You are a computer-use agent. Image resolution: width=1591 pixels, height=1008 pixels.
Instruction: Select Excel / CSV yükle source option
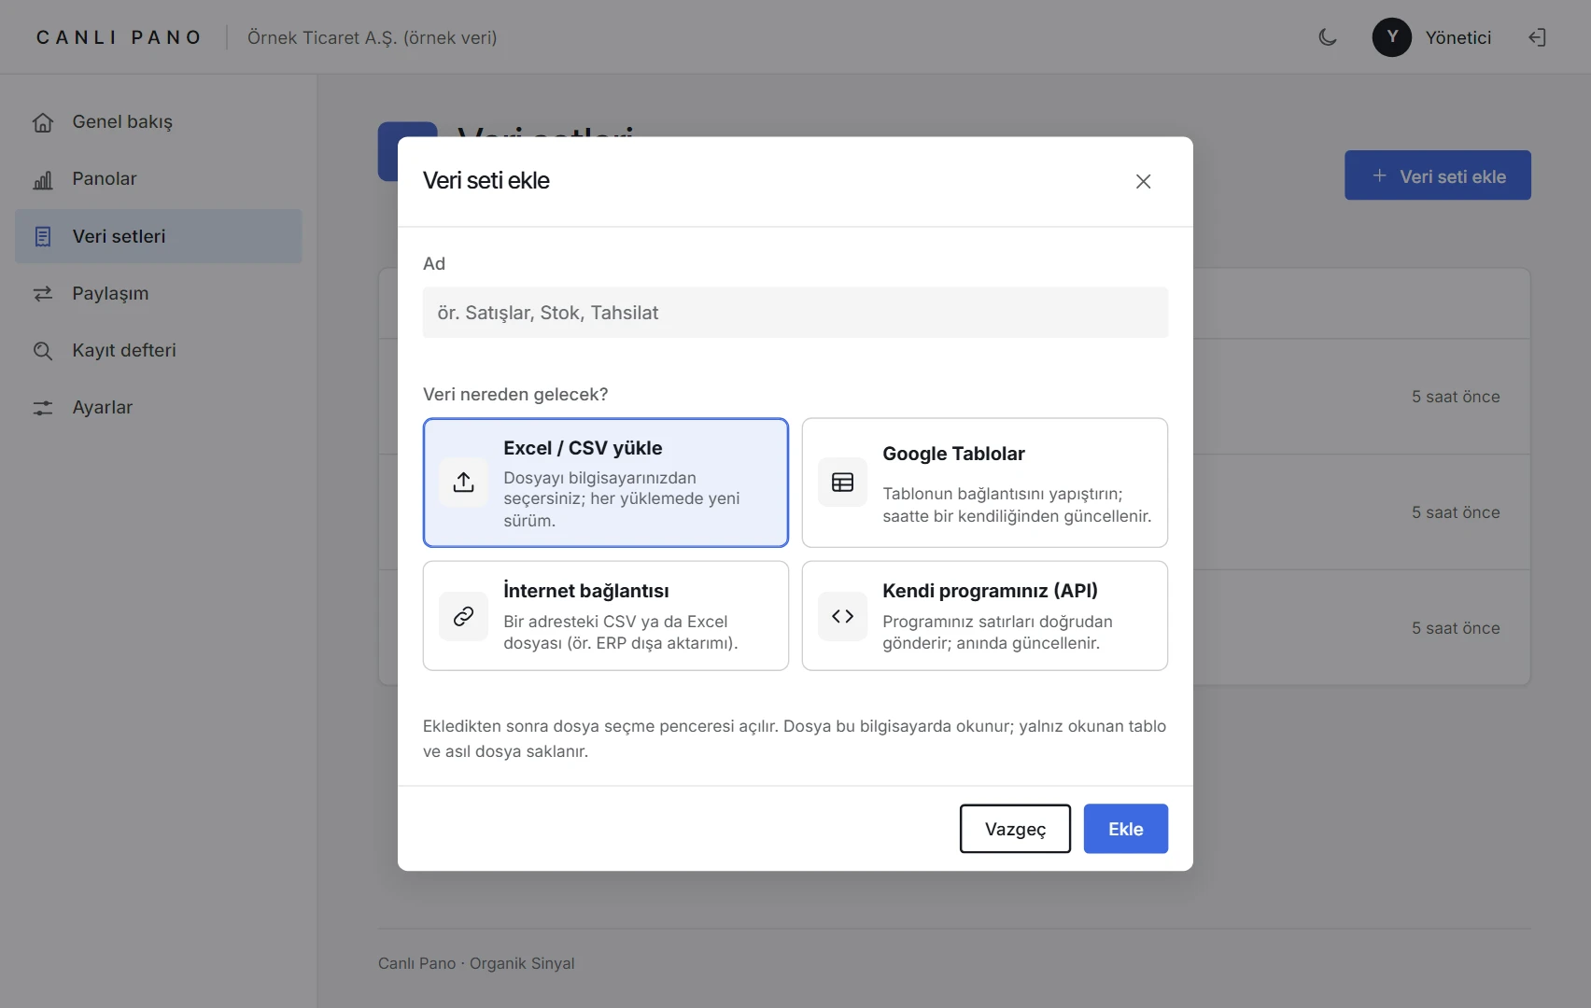606,483
